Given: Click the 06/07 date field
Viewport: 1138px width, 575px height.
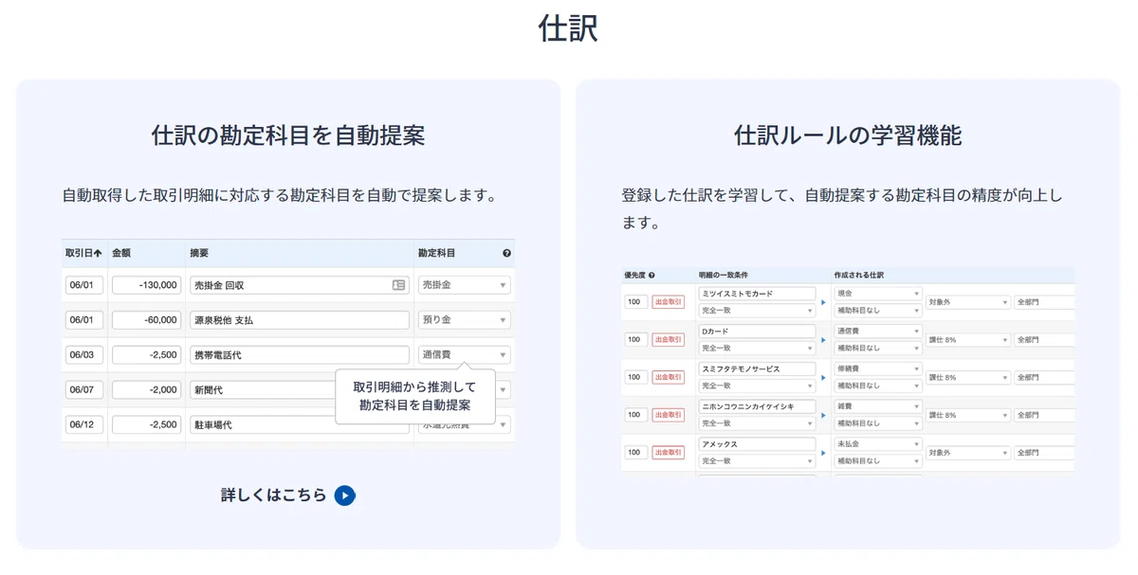Looking at the screenshot, I should pos(84,389).
